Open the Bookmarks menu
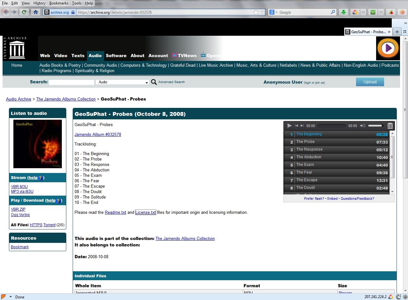This screenshot has height=300, width=408. (59, 3)
